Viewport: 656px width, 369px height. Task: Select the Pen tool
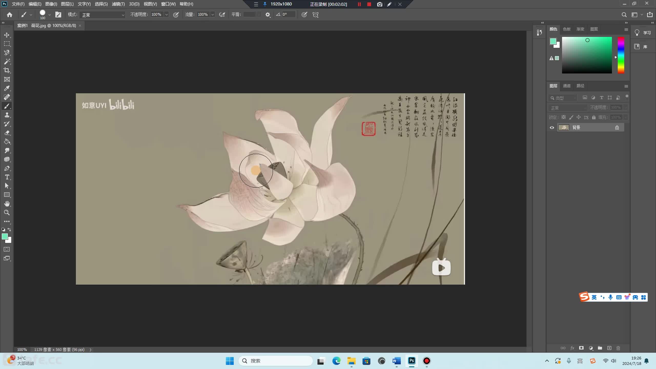tap(7, 168)
